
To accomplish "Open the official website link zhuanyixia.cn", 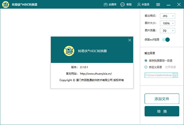I will pos(96,74).
